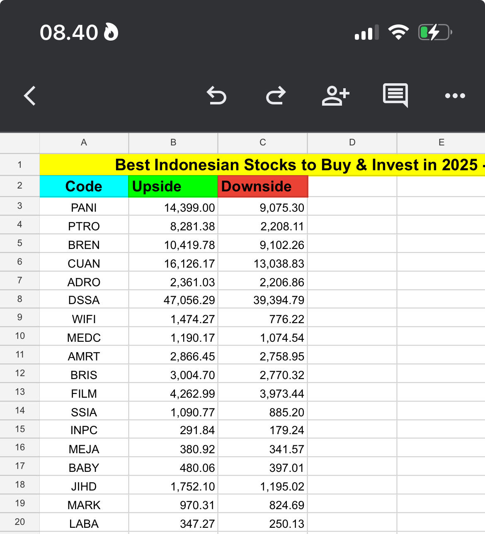
Task: Tap the battery charging icon
Action: pos(435,32)
